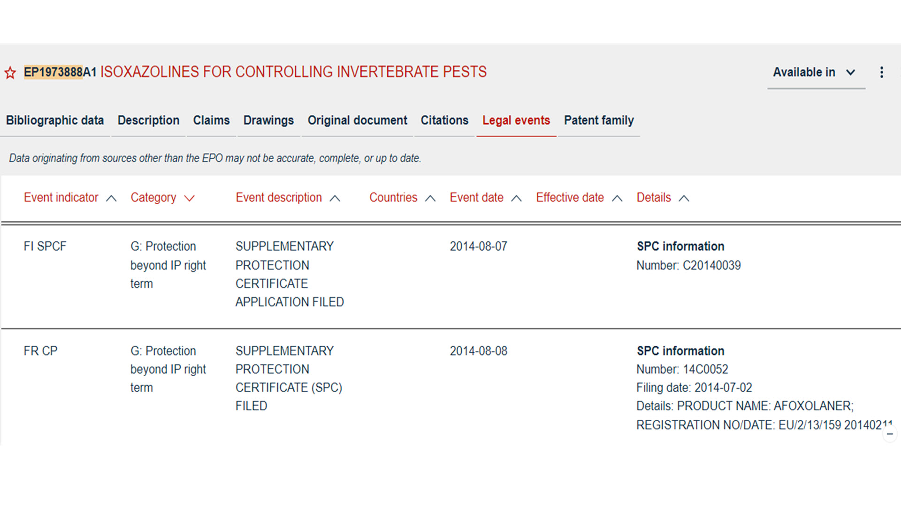The image size is (901, 506).
Task: Open the Description tab
Action: (x=148, y=121)
